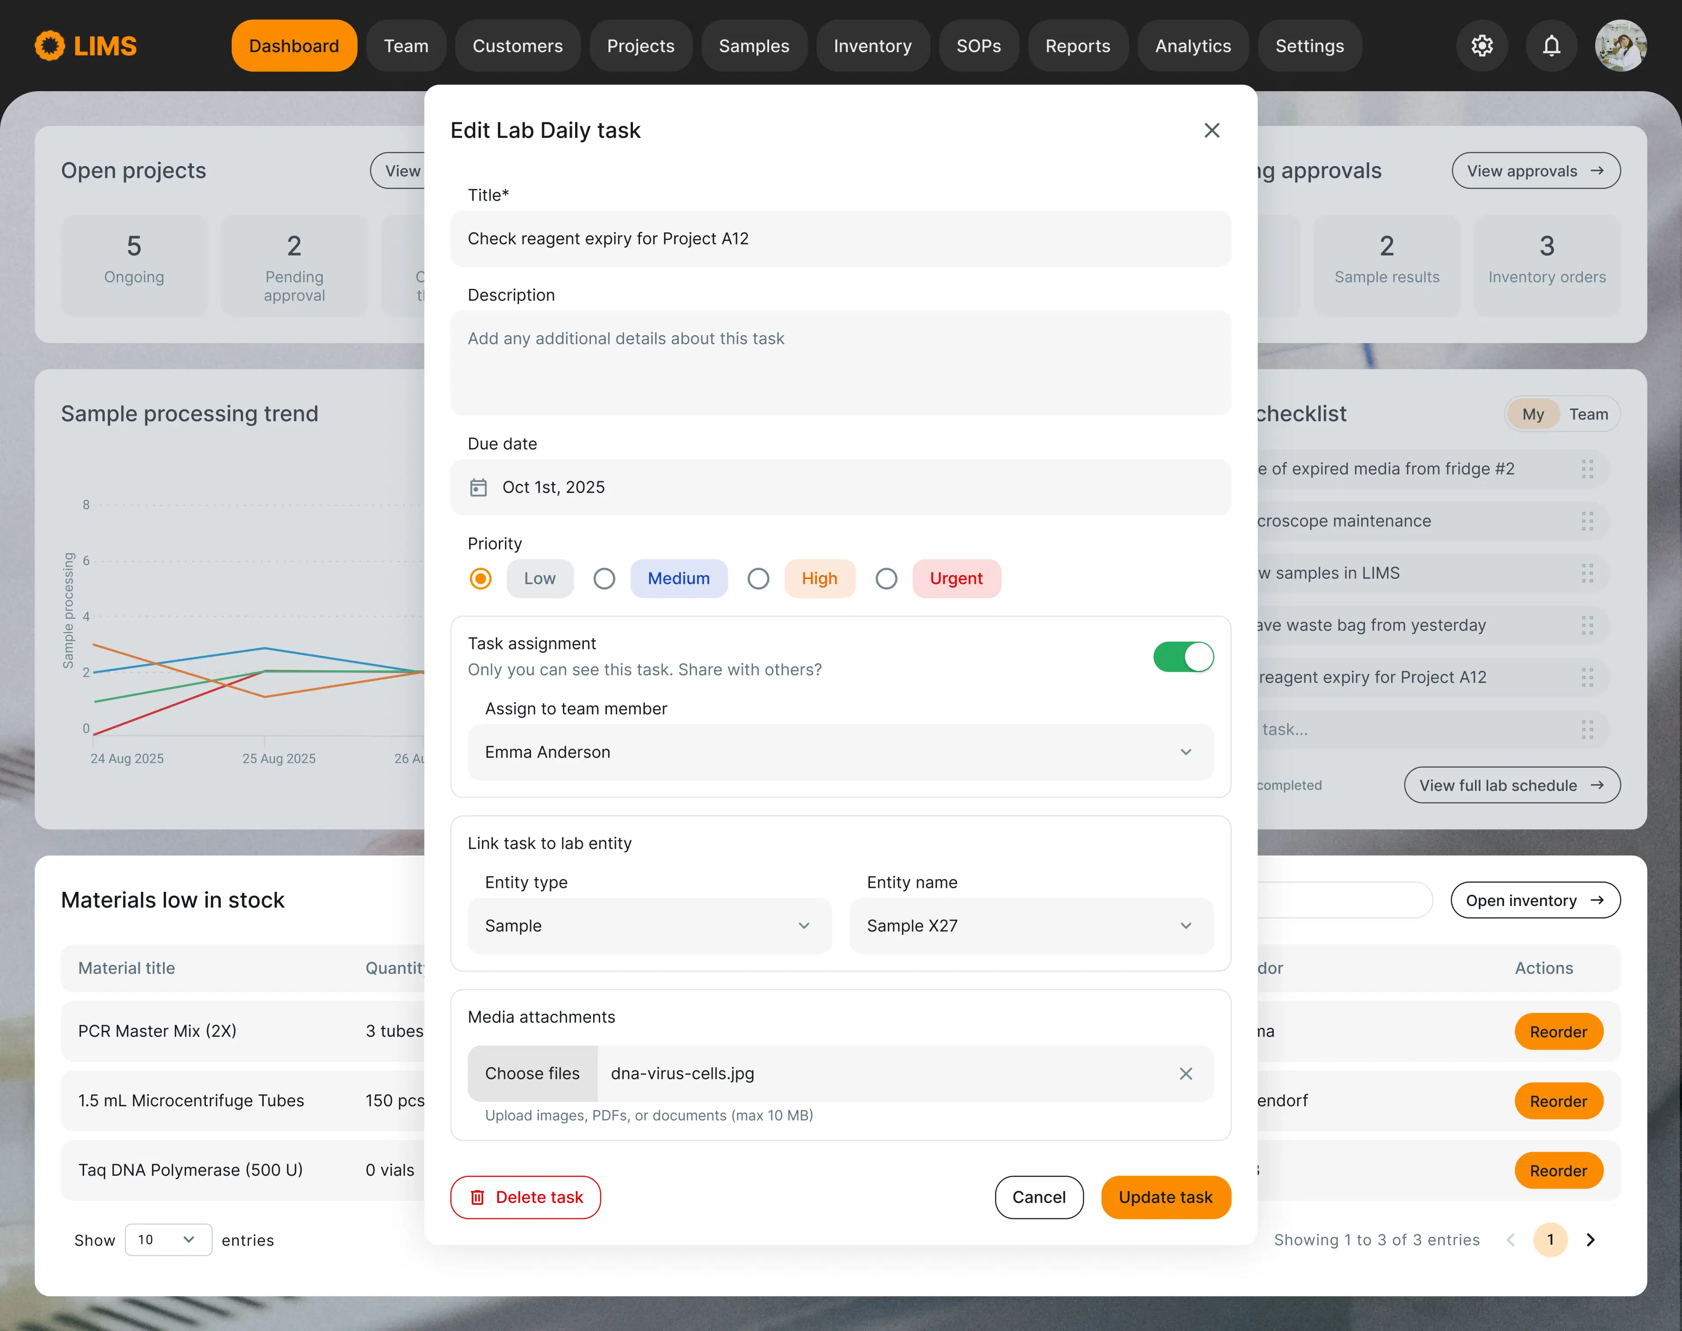Viewport: 1682px width, 1331px height.
Task: Click the calendar icon in Due date
Action: tap(478, 487)
